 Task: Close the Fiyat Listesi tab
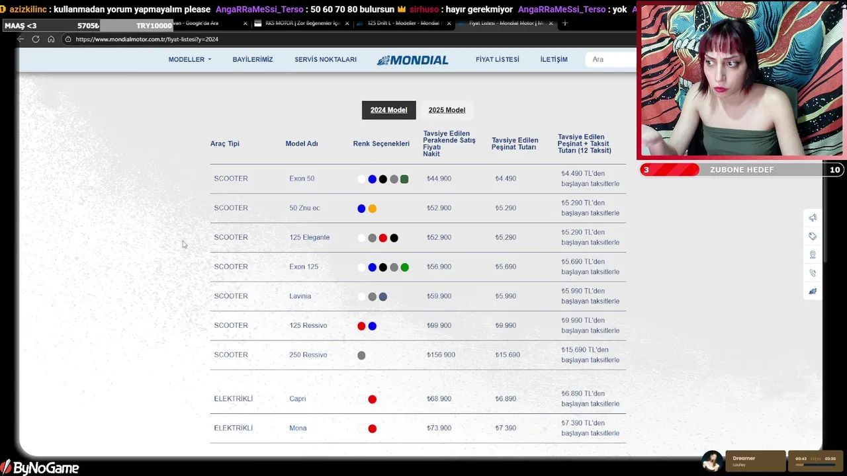click(x=551, y=23)
